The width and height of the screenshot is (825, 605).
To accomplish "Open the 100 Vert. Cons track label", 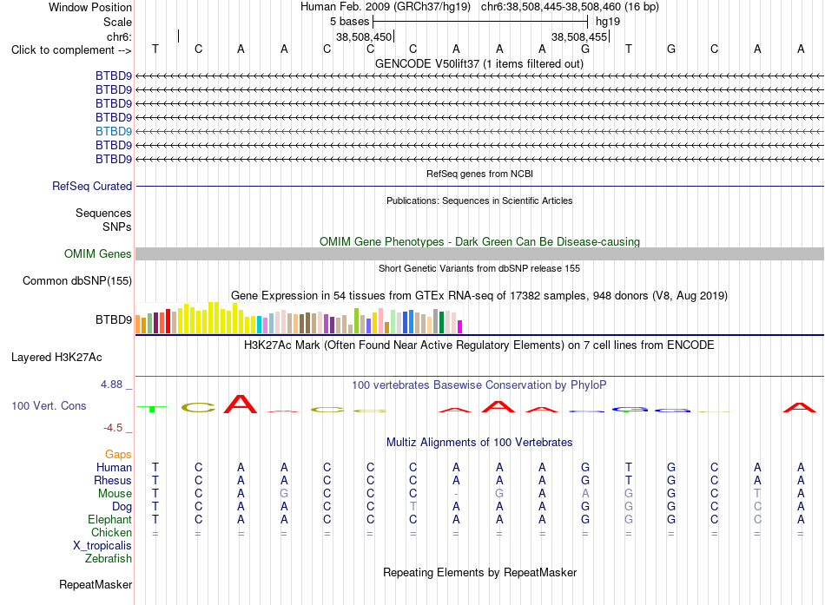I will point(49,405).
